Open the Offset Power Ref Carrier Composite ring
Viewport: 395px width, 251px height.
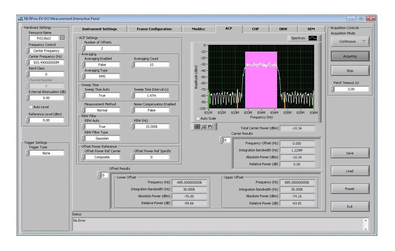point(102,157)
